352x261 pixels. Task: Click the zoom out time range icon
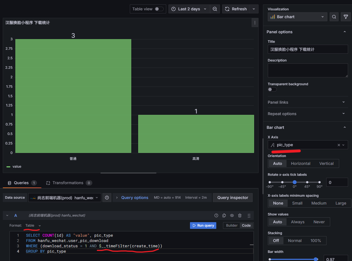(x=215, y=9)
